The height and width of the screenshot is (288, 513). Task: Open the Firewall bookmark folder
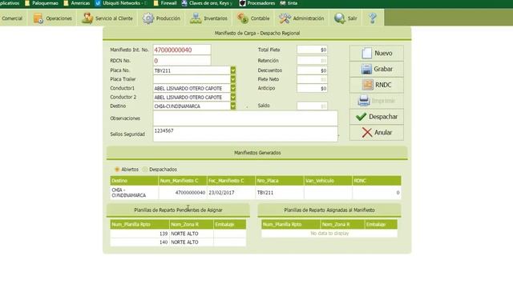[x=165, y=3]
